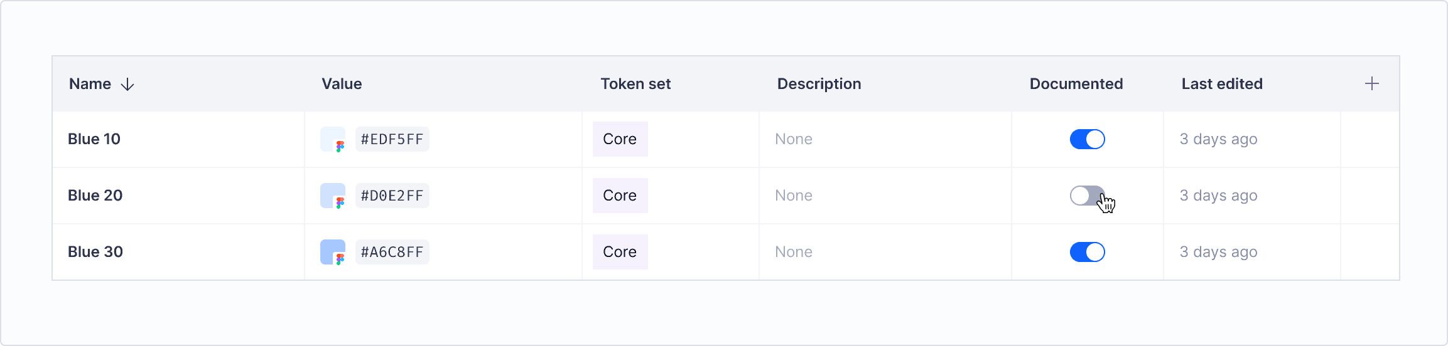This screenshot has height=346, width=1448.
Task: Turn off Documented toggle for Blue 10
Action: point(1088,139)
